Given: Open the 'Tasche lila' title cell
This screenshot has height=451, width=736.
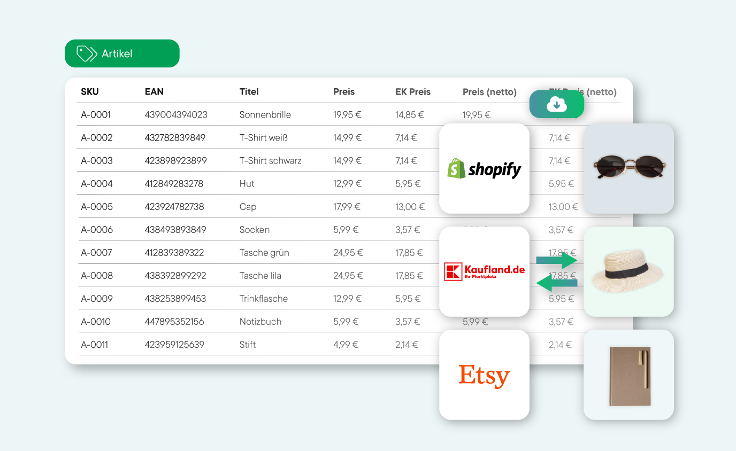Looking at the screenshot, I should [x=260, y=276].
